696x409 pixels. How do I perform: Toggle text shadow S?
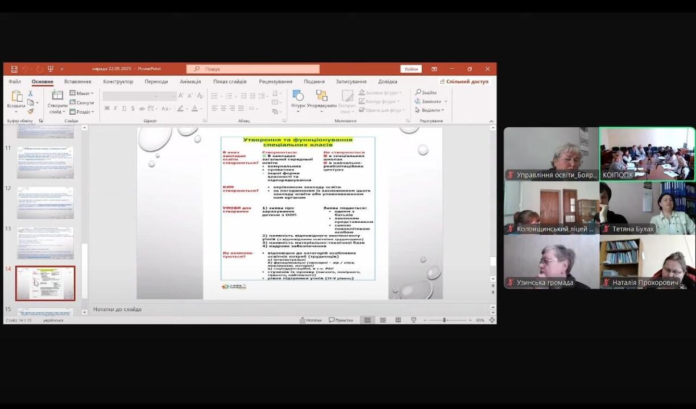pos(132,108)
